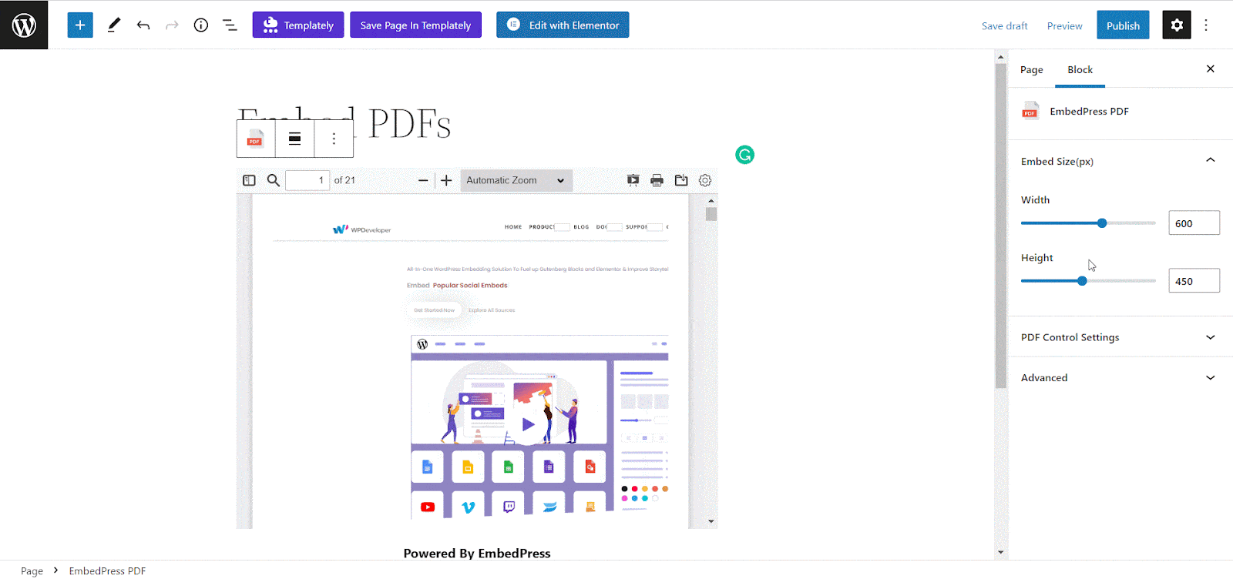The width and height of the screenshot is (1233, 579).
Task: Click the PDF viewer scrollbar thumb
Action: (711, 213)
